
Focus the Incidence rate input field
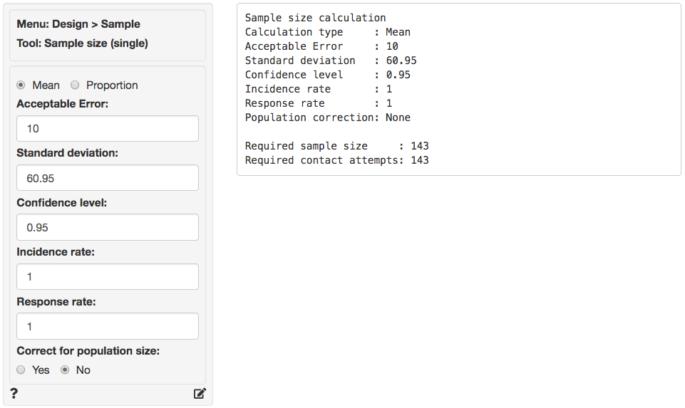pos(108,277)
